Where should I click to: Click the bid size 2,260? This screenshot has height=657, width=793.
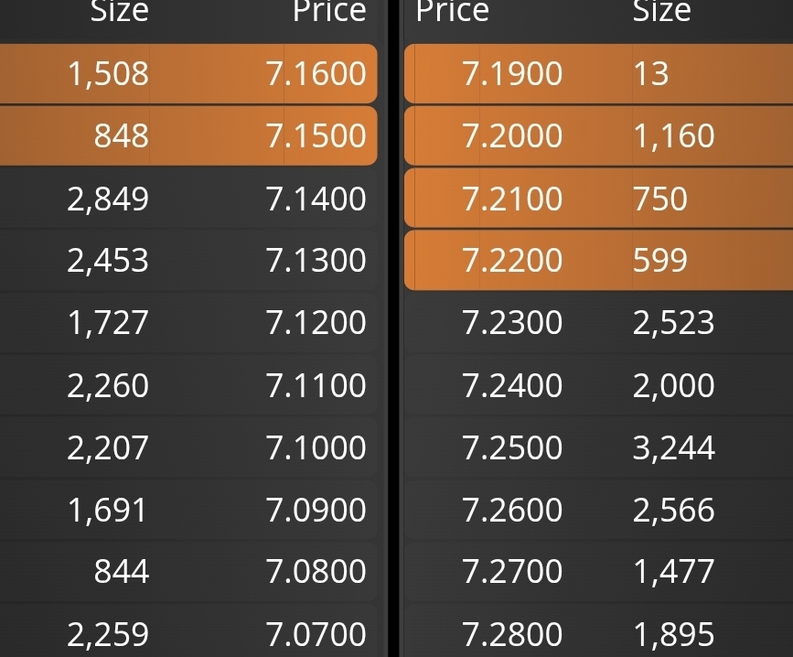[108, 385]
